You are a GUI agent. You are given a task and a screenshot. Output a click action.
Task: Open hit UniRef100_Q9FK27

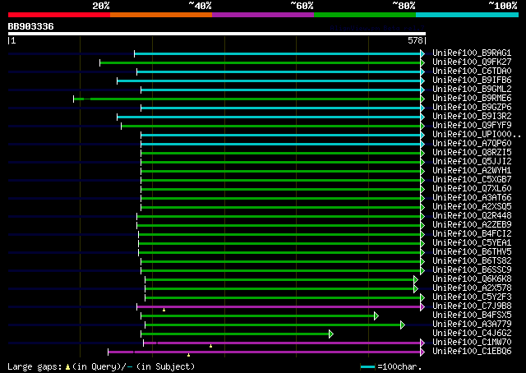click(x=472, y=62)
